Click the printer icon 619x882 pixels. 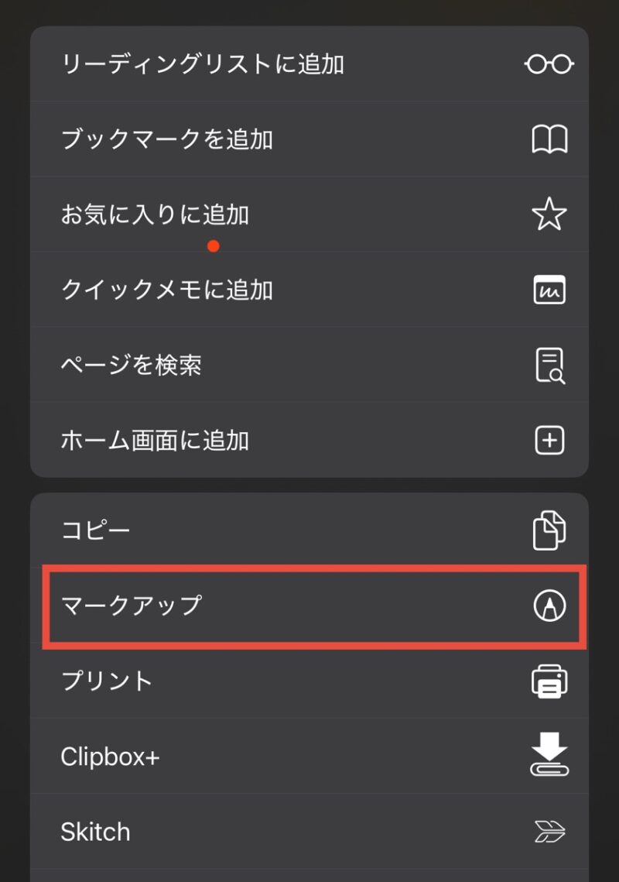pos(549,681)
